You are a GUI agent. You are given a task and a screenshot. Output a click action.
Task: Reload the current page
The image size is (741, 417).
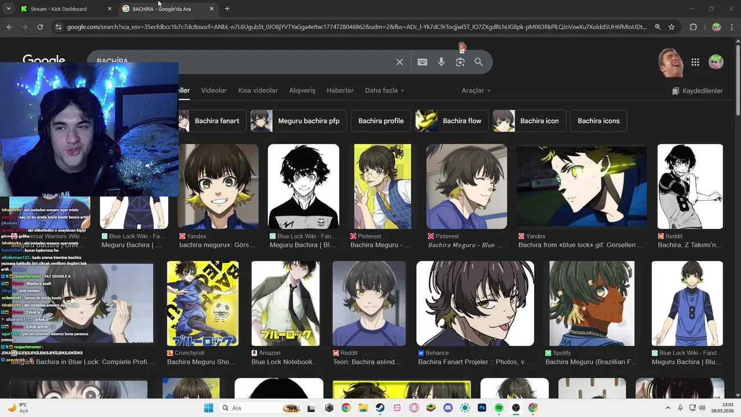(x=40, y=27)
